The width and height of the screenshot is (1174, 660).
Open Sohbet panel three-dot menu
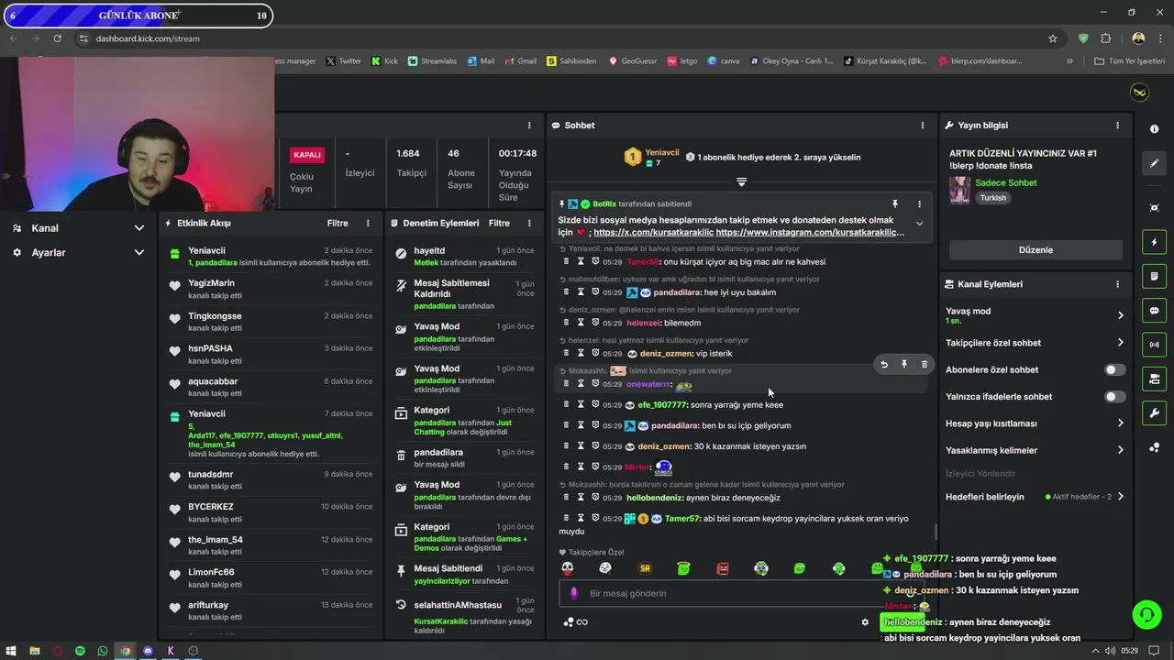tap(923, 126)
